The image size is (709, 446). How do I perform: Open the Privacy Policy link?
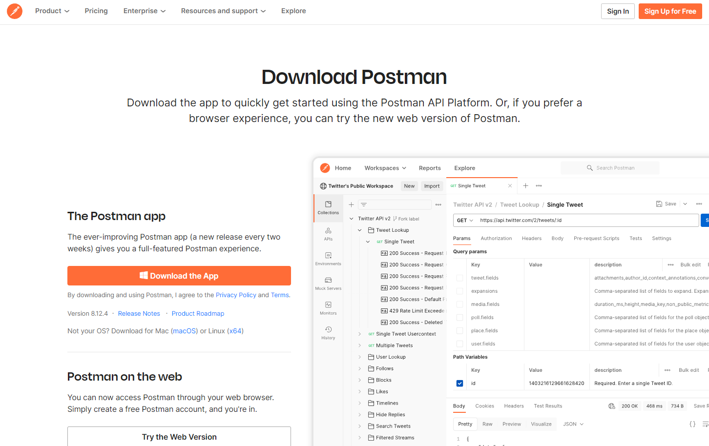[236, 295]
